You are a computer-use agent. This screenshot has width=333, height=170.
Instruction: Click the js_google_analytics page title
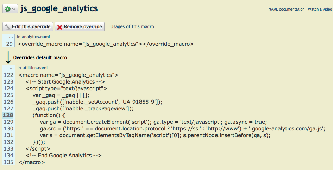[x=59, y=9]
